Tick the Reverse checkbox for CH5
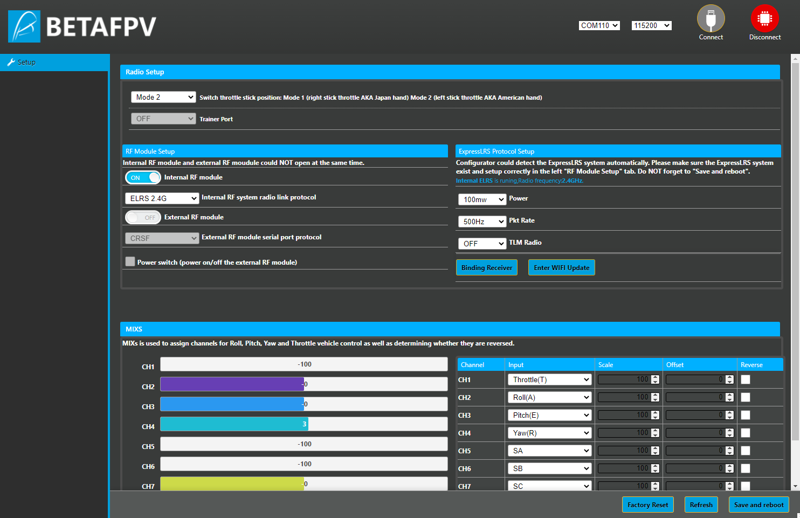The image size is (800, 518). pyautogui.click(x=745, y=451)
